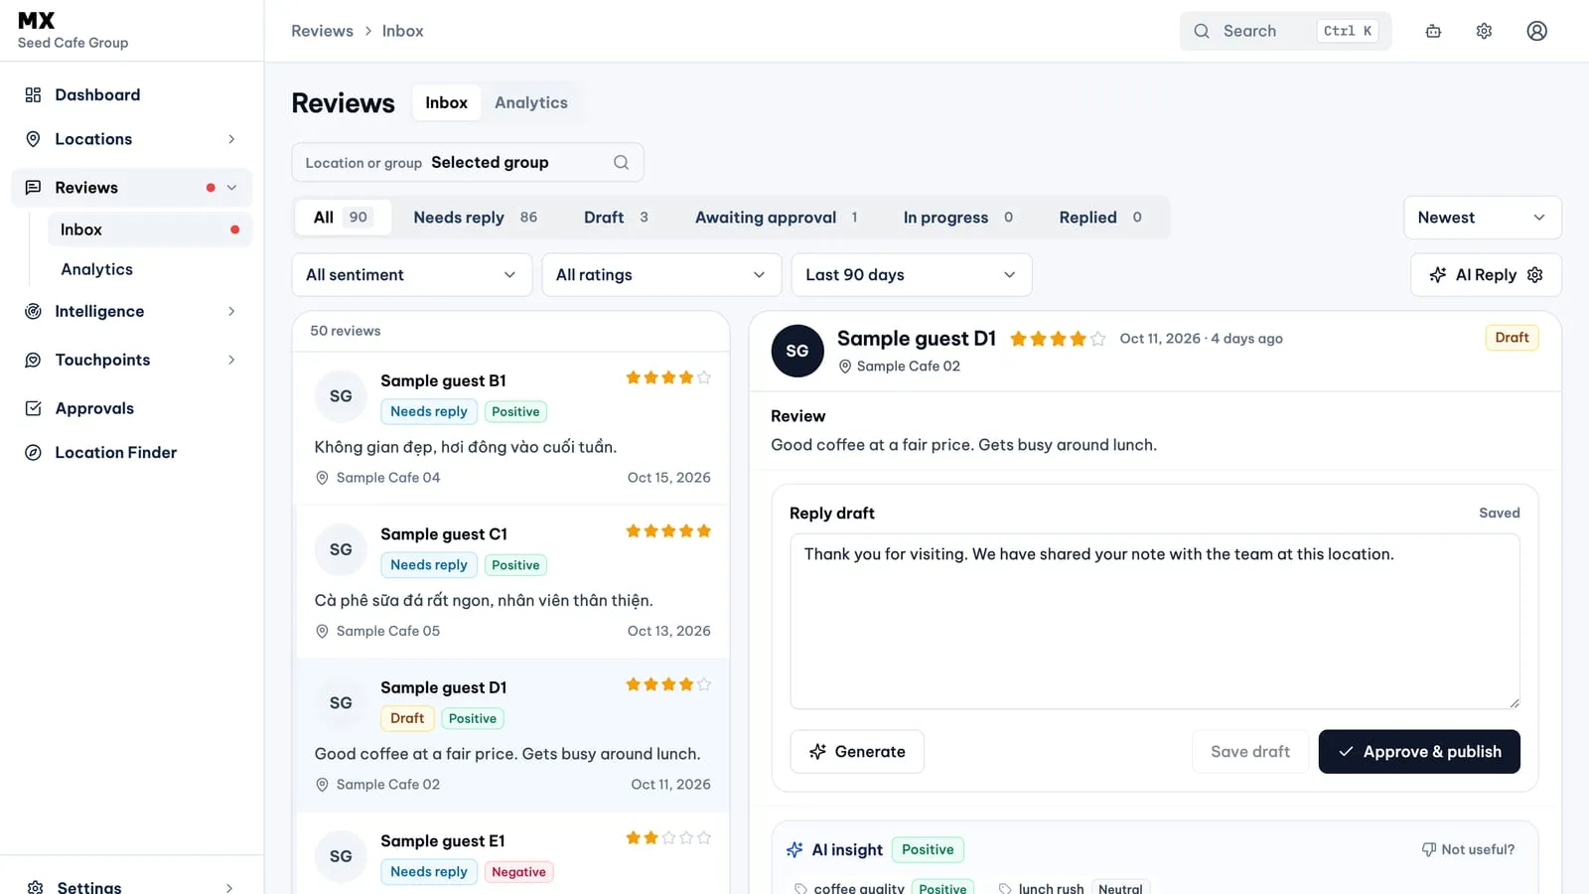Click the thumbs-down Not useful icon

pos(1428,849)
